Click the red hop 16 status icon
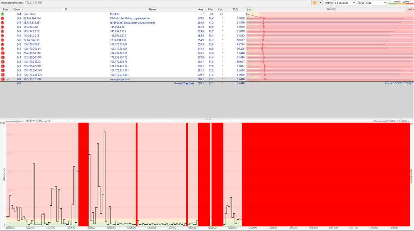 (x=2, y=79)
